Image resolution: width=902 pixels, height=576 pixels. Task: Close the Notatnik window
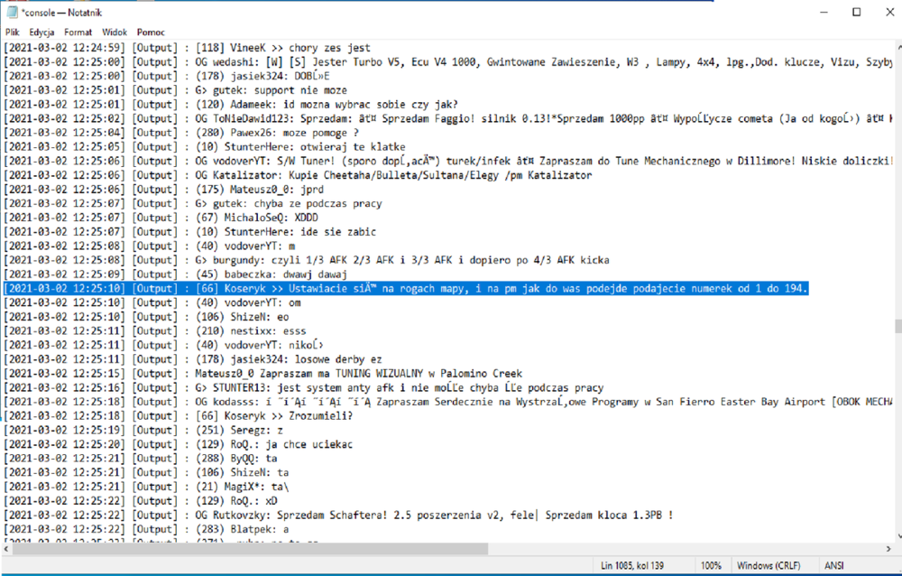click(889, 12)
